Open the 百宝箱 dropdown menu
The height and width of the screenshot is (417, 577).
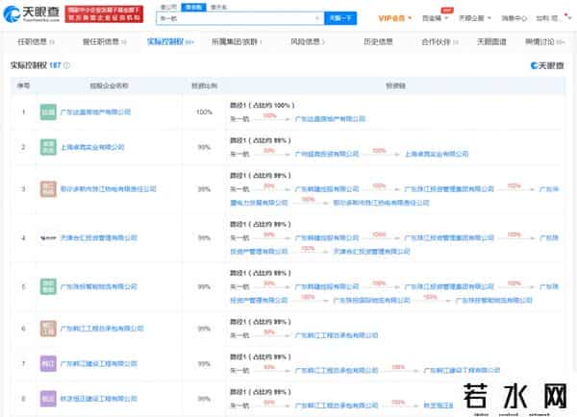(x=435, y=18)
